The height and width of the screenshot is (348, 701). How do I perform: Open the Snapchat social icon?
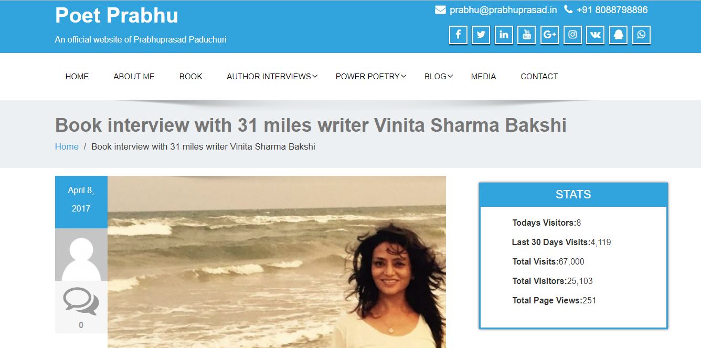coord(619,35)
